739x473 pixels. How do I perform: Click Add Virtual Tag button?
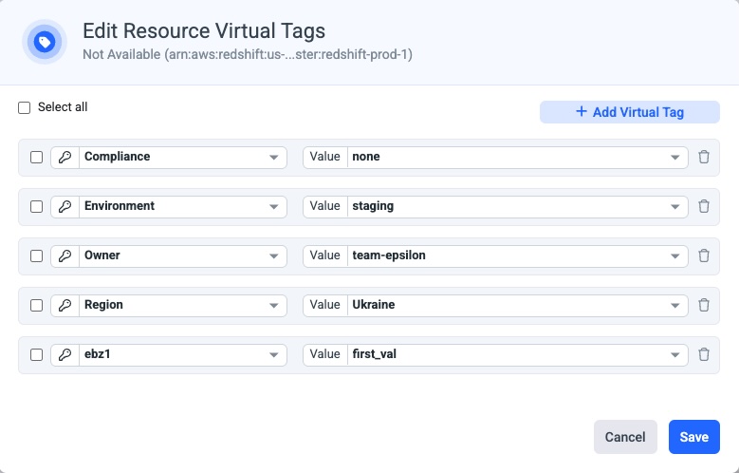point(630,112)
